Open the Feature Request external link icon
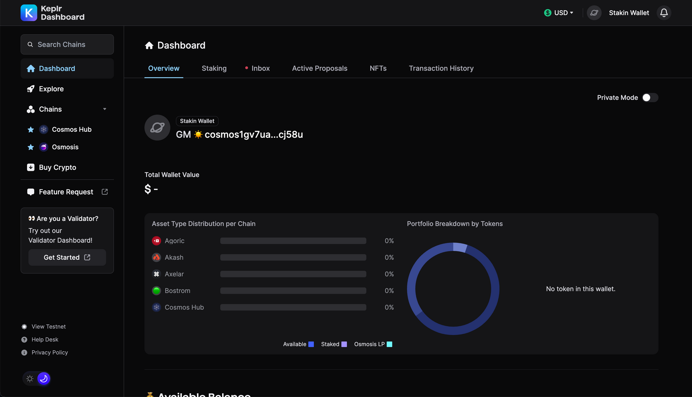692x397 pixels. click(x=105, y=192)
